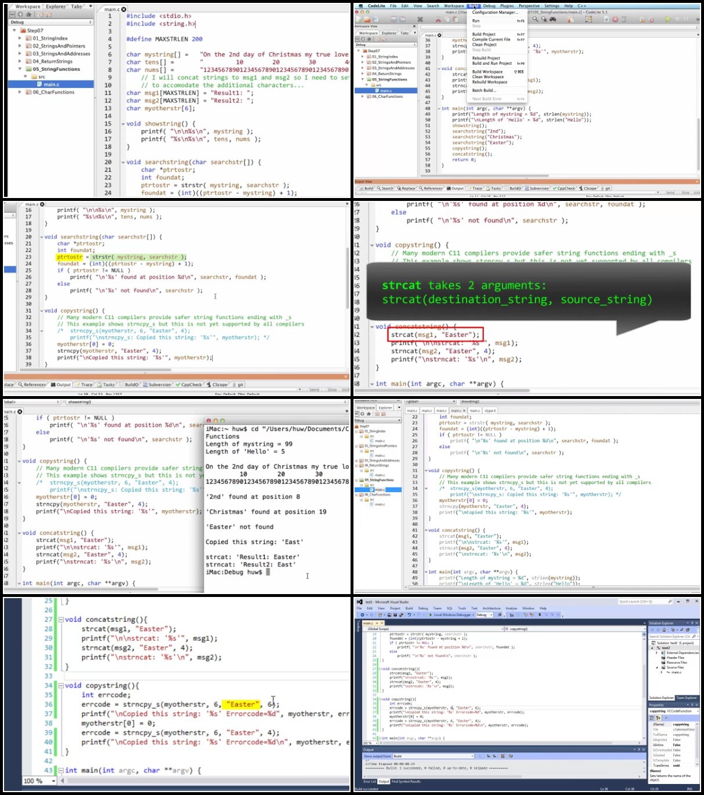
Task: Start the Local Windows Debugger
Action: click(451, 615)
